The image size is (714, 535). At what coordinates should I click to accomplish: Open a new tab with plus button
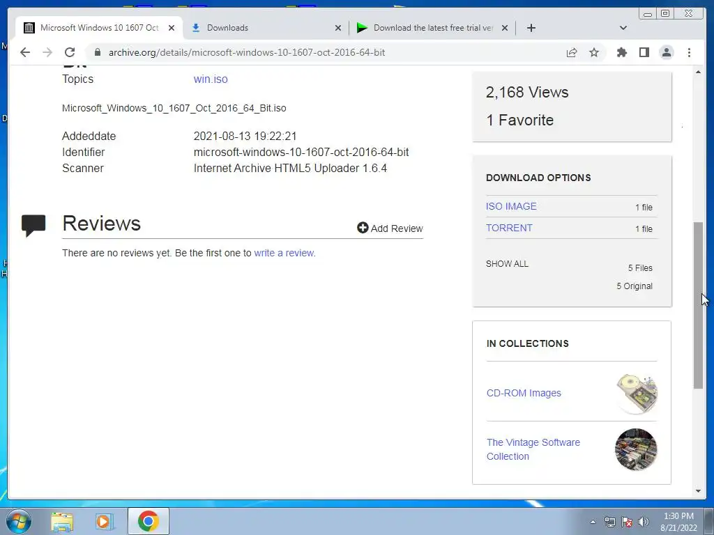coord(531,28)
